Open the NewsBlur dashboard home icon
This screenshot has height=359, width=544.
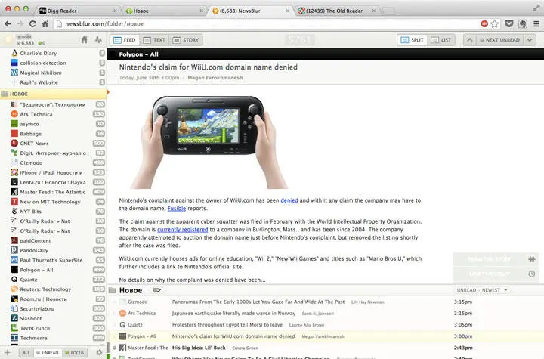pos(85,40)
